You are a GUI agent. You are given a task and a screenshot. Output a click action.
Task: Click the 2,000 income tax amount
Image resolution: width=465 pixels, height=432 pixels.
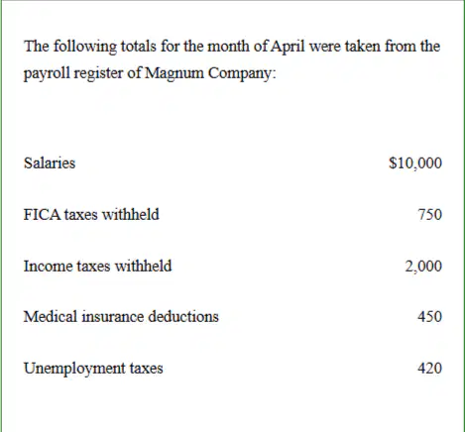coord(423,266)
